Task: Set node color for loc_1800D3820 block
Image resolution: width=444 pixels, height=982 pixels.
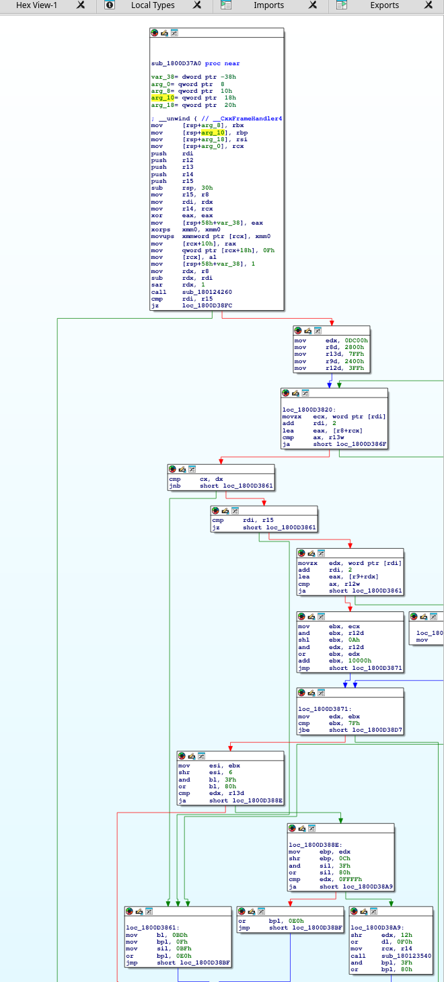Action: 285,393
